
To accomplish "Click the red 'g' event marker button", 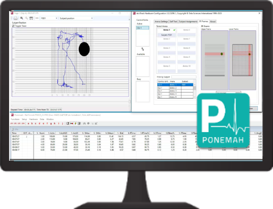I will [x=51, y=123].
